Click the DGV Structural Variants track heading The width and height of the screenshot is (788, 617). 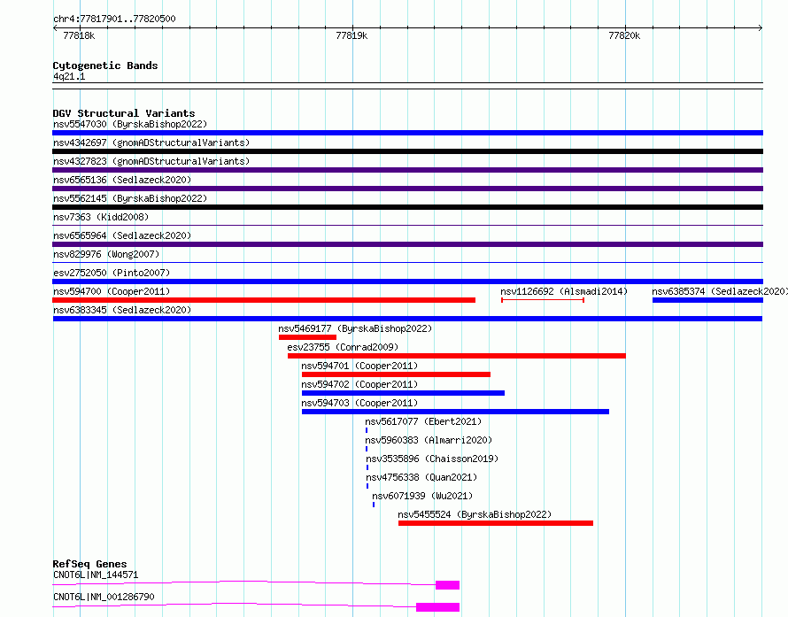[124, 113]
